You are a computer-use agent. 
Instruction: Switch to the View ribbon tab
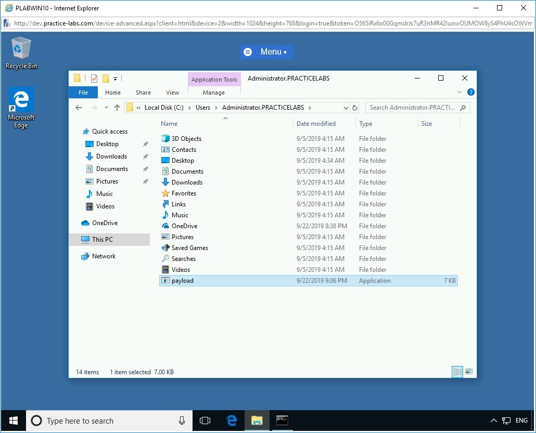[172, 93]
